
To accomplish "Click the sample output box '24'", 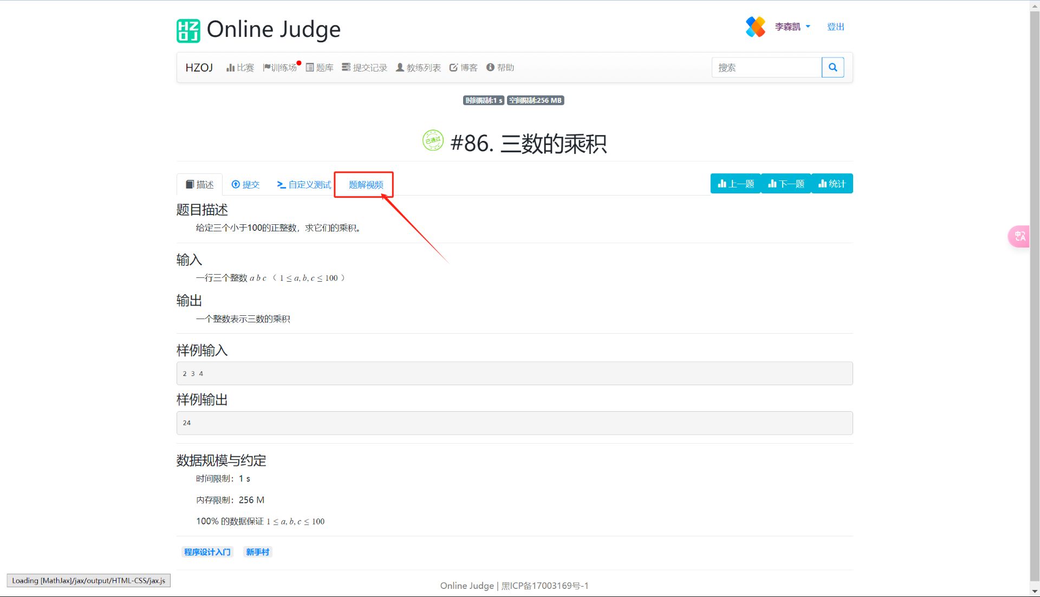I will coord(515,423).
